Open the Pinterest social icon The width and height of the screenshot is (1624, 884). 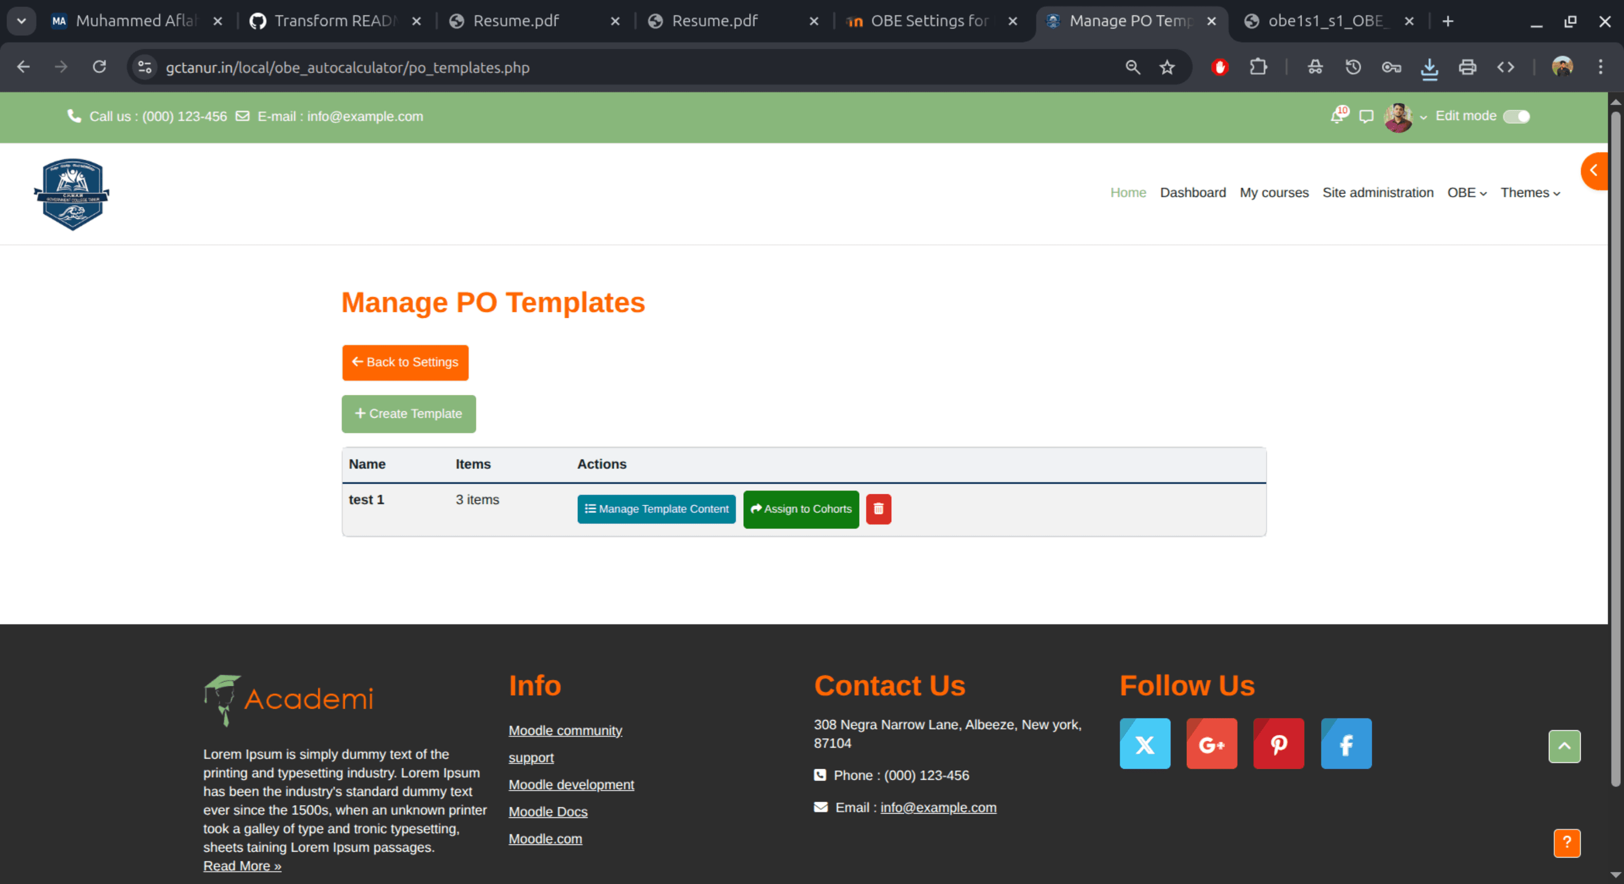(1278, 744)
